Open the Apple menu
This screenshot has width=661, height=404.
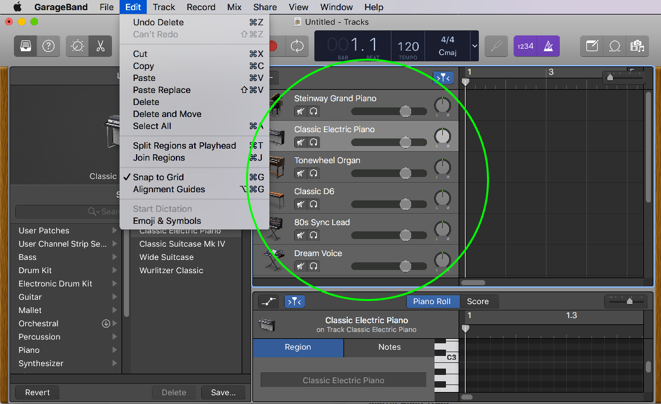pyautogui.click(x=17, y=7)
